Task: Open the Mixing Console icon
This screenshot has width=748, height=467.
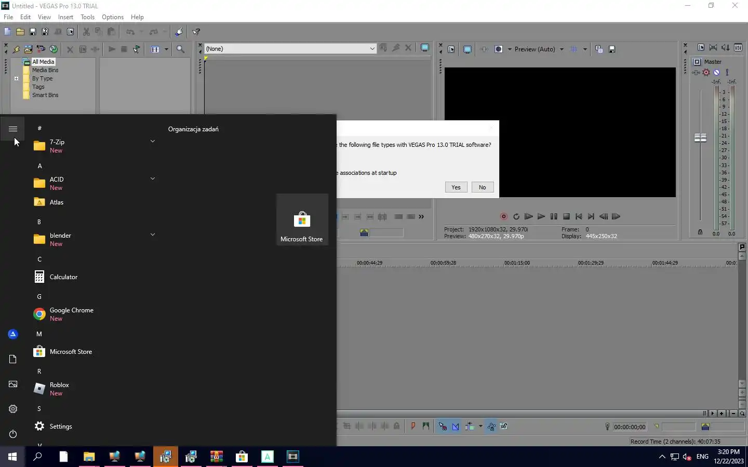Action: [738, 48]
